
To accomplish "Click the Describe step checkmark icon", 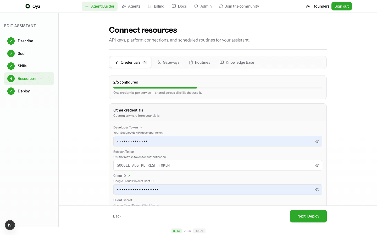I will (x=11, y=41).
